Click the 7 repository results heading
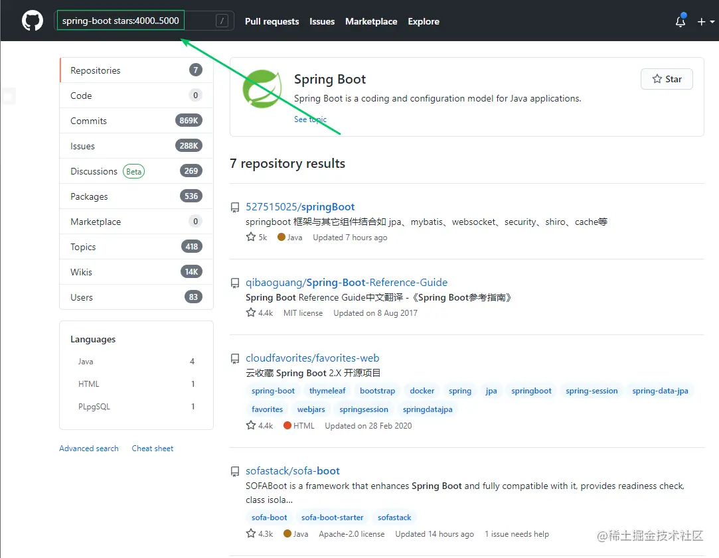This screenshot has height=558, width=719. [x=287, y=163]
